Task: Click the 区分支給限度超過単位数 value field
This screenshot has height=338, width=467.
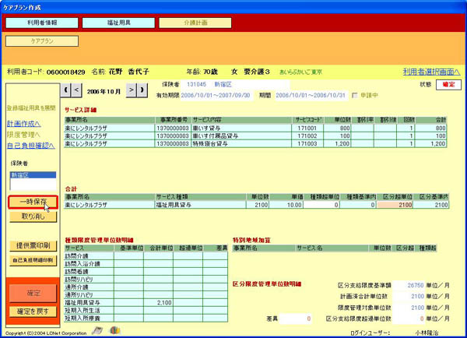Action: 409,319
